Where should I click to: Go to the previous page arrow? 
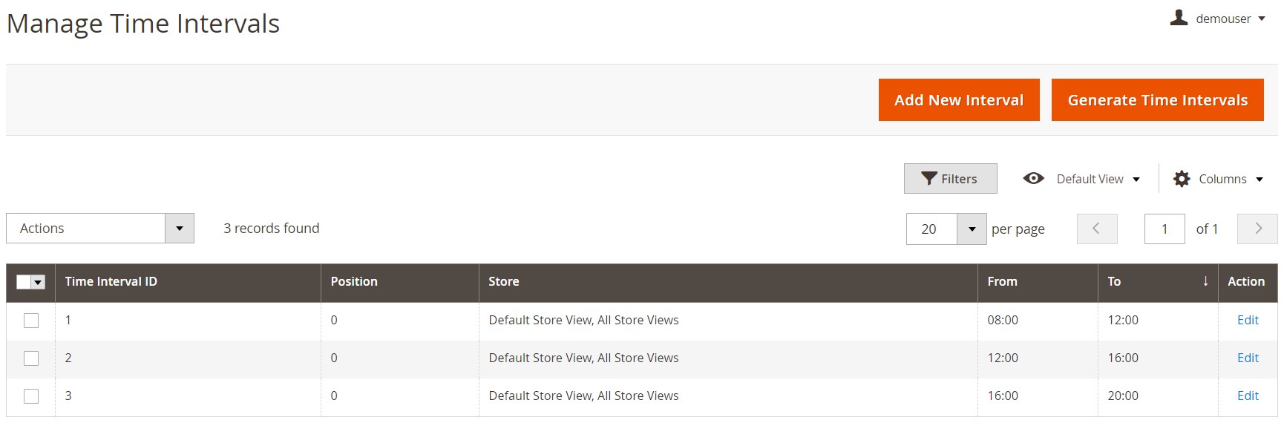[1096, 229]
